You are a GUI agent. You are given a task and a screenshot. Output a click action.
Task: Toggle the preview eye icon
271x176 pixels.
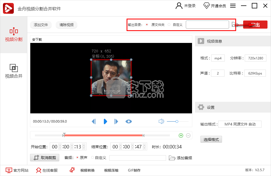click(128, 121)
